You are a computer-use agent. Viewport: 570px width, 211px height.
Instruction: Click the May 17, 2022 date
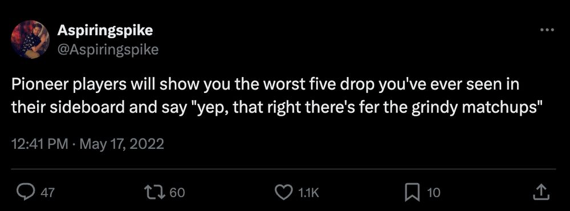coord(121,144)
